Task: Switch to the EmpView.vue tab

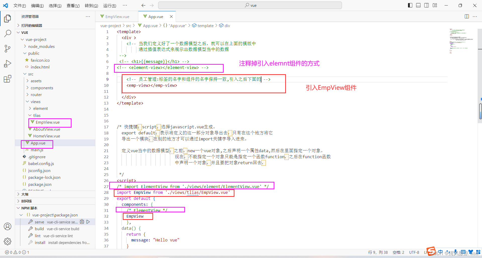Action: tap(117, 17)
